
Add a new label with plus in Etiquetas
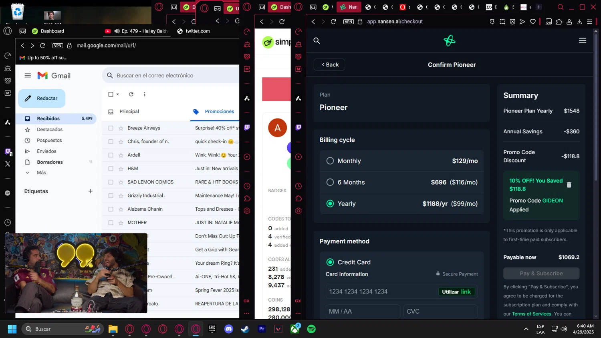tap(91, 191)
